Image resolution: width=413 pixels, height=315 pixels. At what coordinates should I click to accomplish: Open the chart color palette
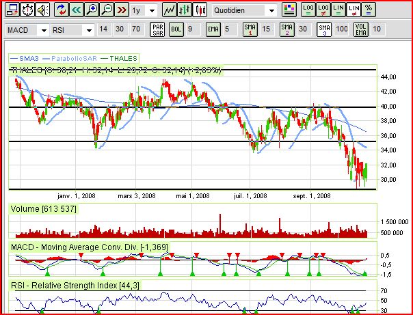(x=289, y=10)
